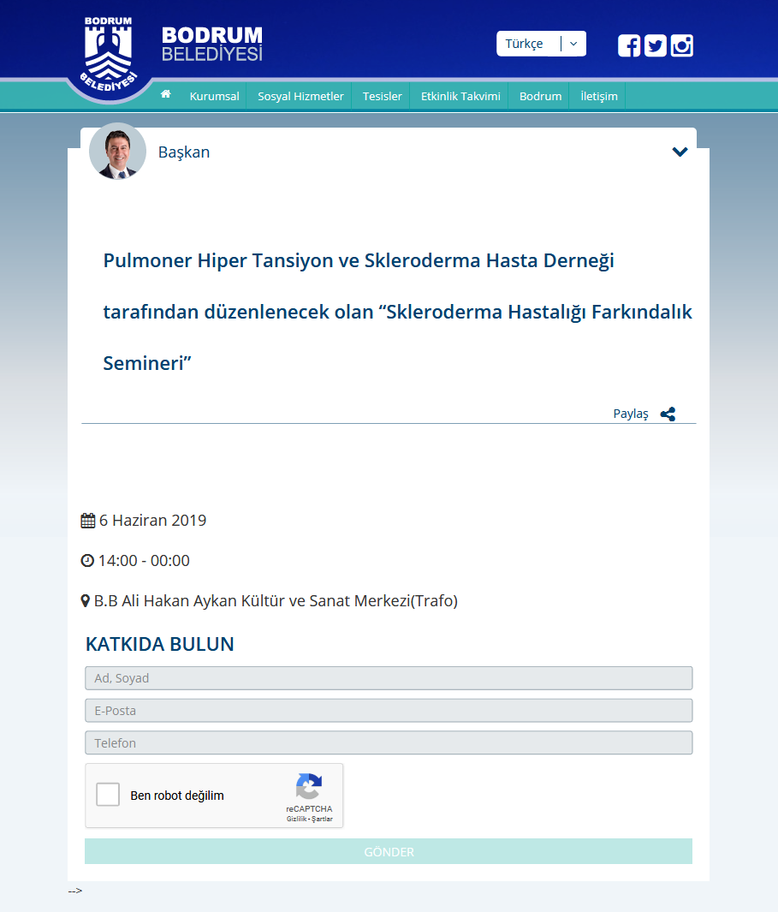Open the Bodrum Belediyesi Instagram page
Viewport: 778px width, 912px height.
[x=681, y=45]
